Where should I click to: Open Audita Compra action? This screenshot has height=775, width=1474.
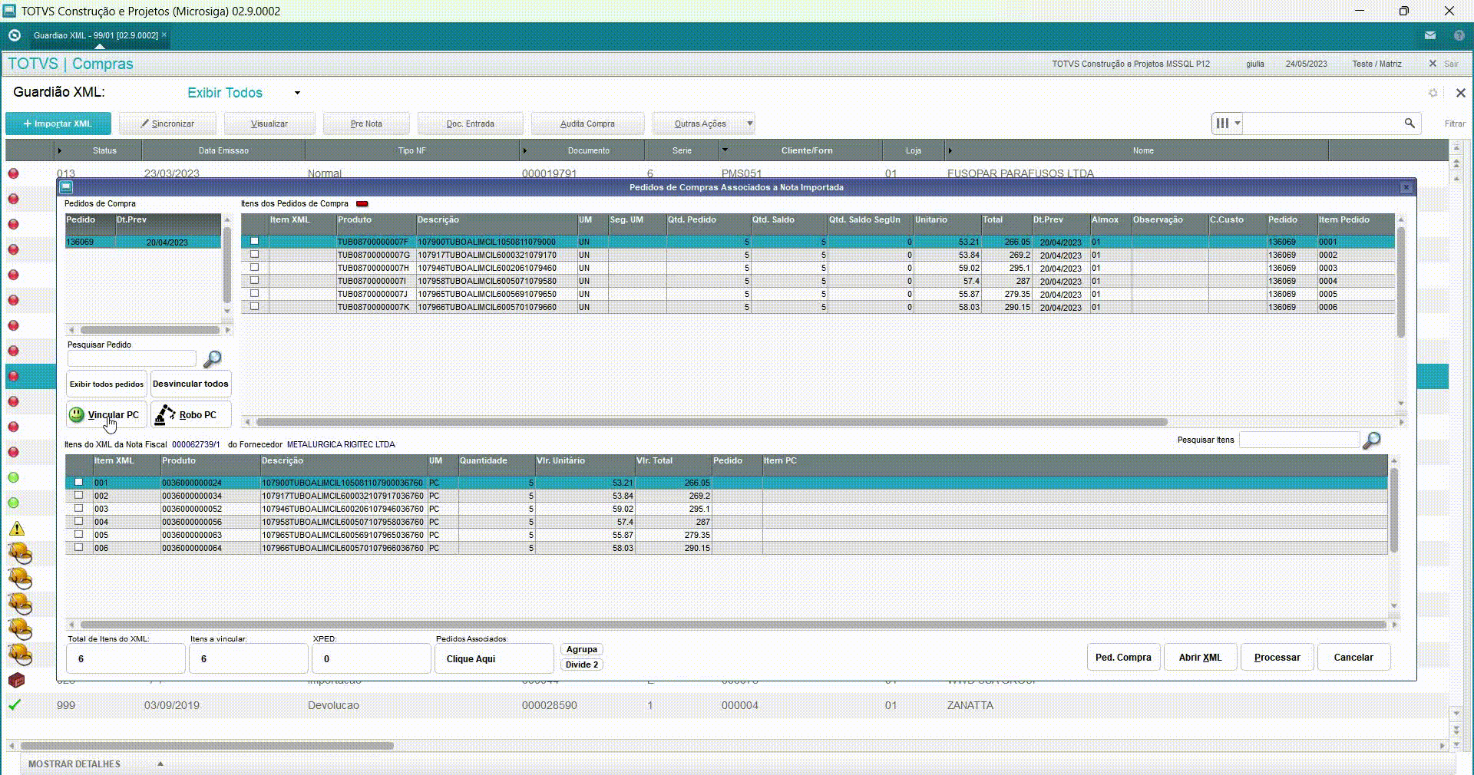(x=587, y=124)
